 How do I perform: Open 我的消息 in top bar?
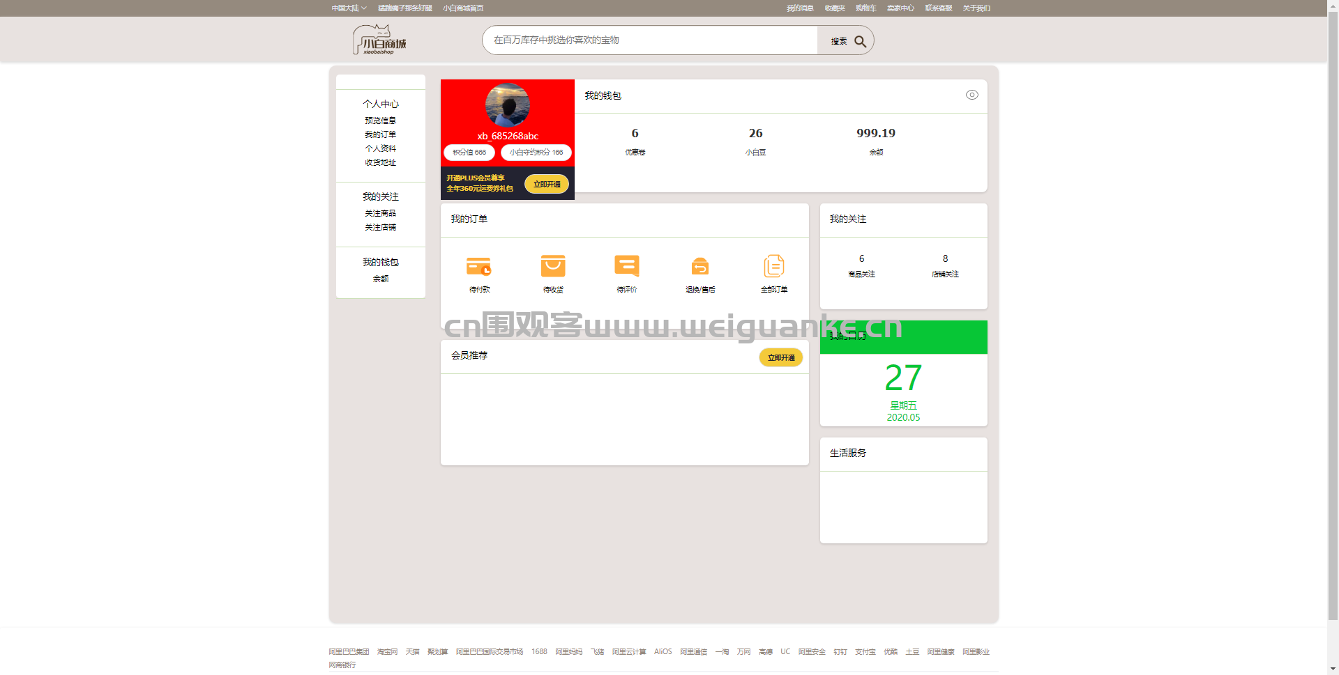point(800,8)
